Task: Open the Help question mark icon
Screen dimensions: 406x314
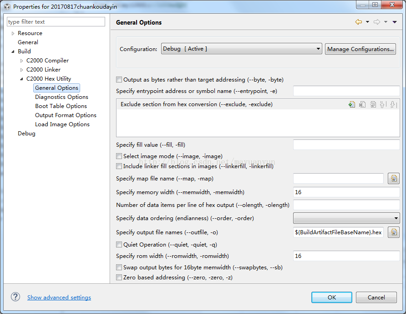Action: coord(15,297)
